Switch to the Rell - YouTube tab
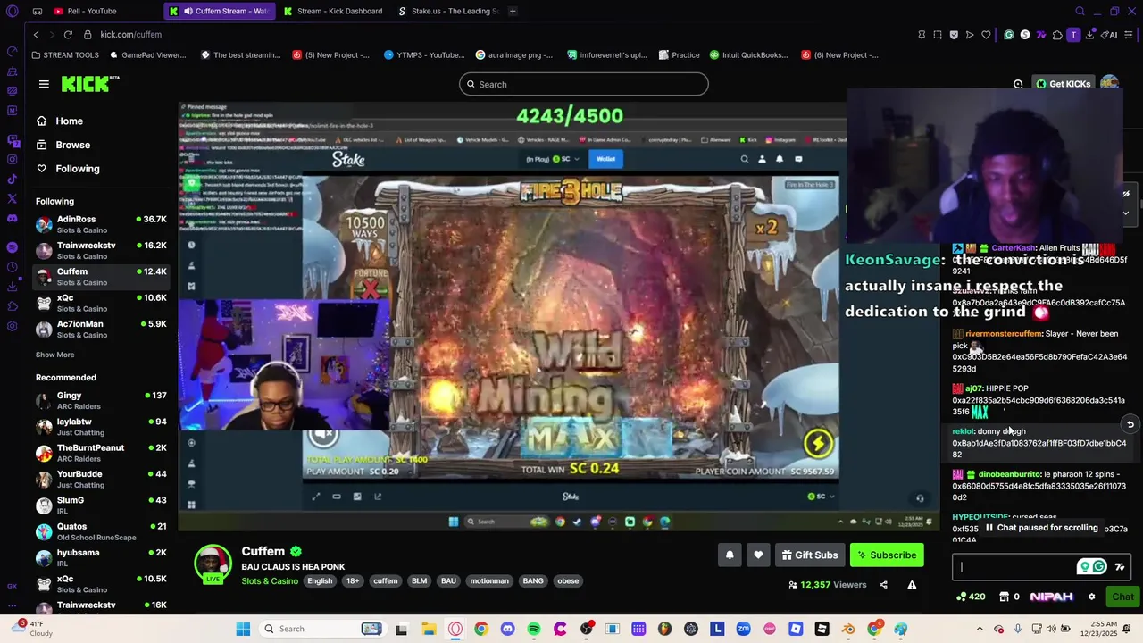 pos(91,11)
